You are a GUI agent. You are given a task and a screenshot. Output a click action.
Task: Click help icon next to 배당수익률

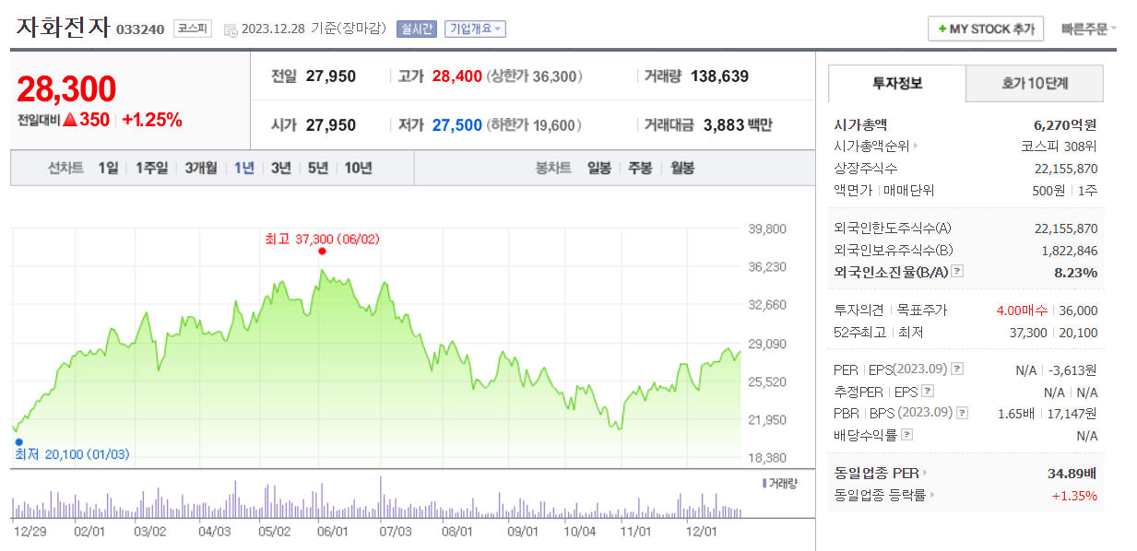pyautogui.click(x=907, y=435)
